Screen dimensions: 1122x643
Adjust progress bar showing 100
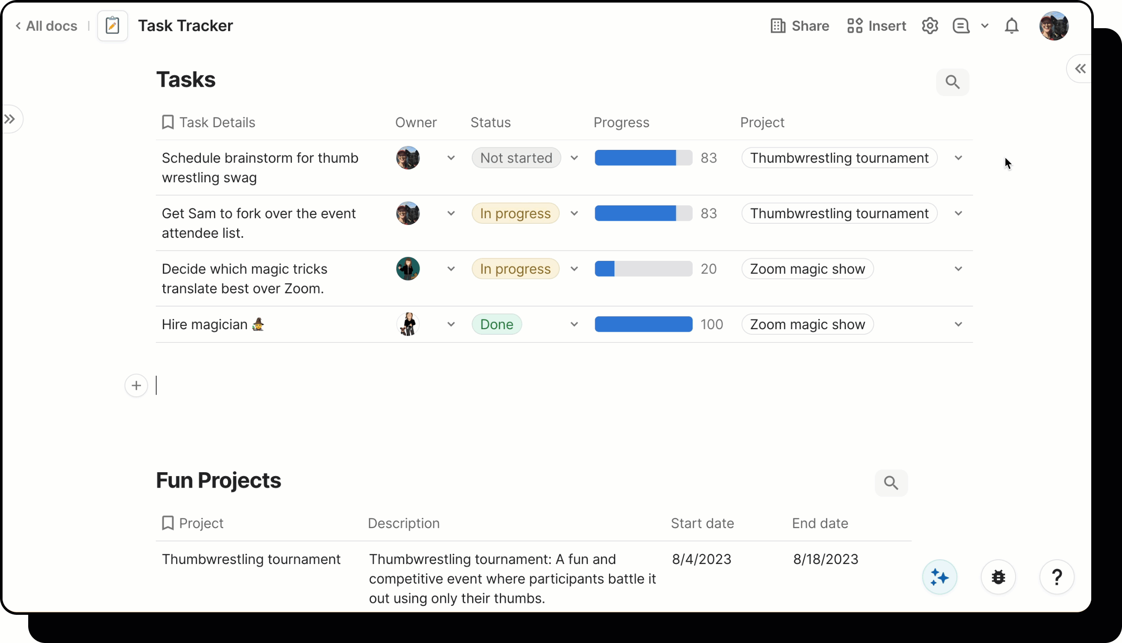pyautogui.click(x=643, y=324)
